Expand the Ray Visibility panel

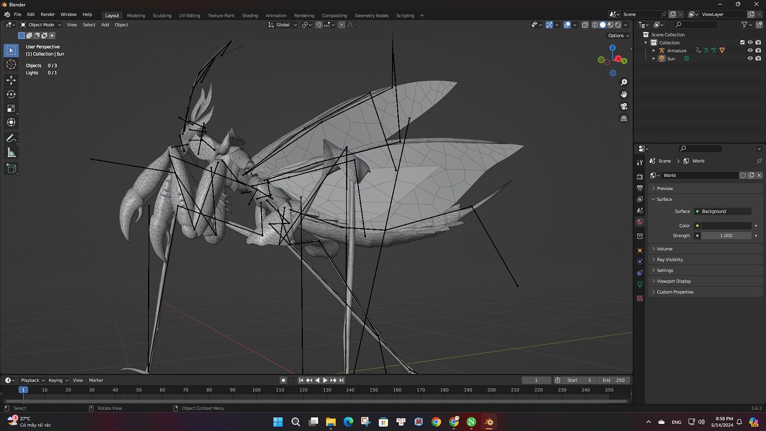[x=705, y=260]
